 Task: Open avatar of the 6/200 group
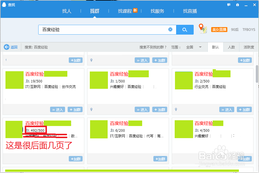coord(99,129)
